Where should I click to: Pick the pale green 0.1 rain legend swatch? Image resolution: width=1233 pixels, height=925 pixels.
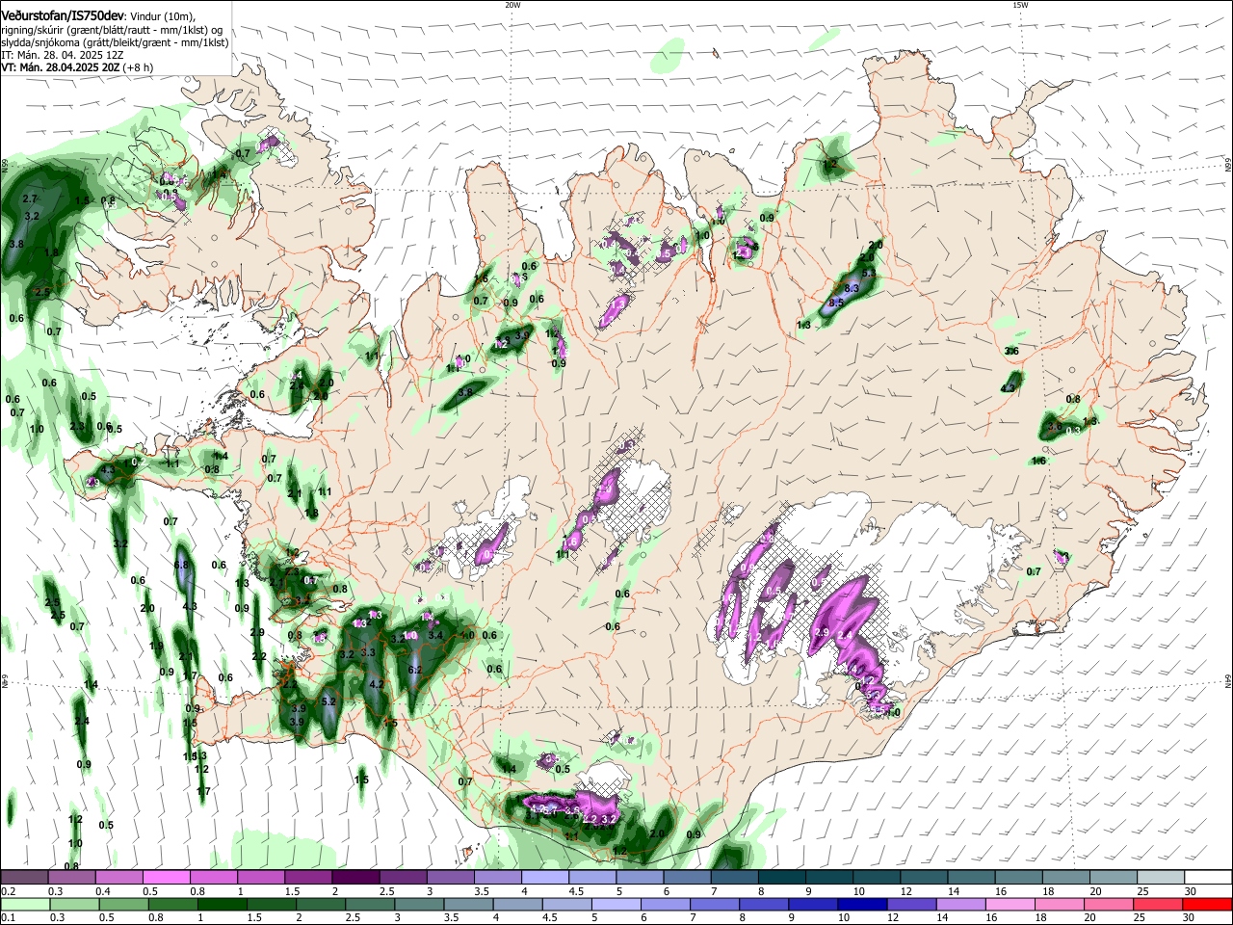tap(24, 905)
